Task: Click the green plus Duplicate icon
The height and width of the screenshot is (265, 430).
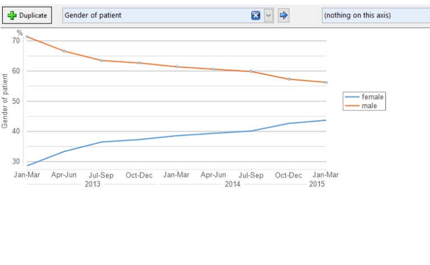Action: pyautogui.click(x=12, y=15)
